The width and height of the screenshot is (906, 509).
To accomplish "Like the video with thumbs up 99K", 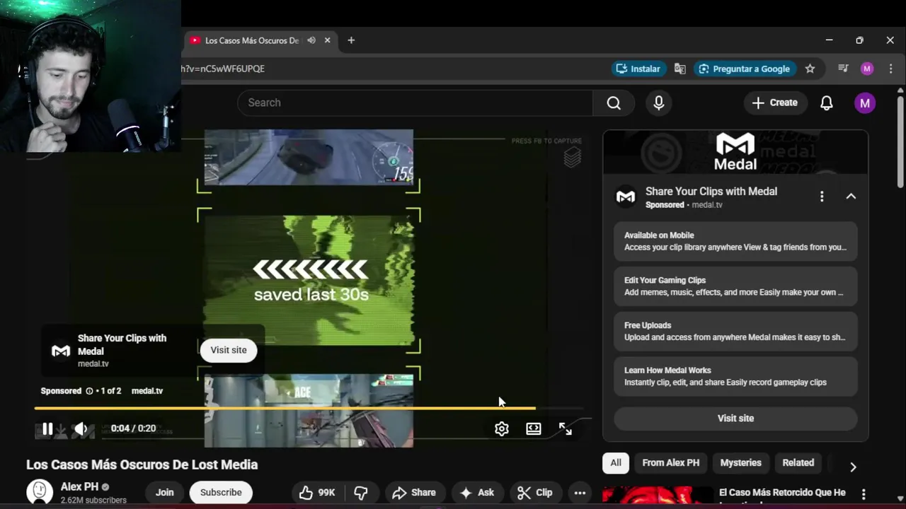I will point(316,493).
